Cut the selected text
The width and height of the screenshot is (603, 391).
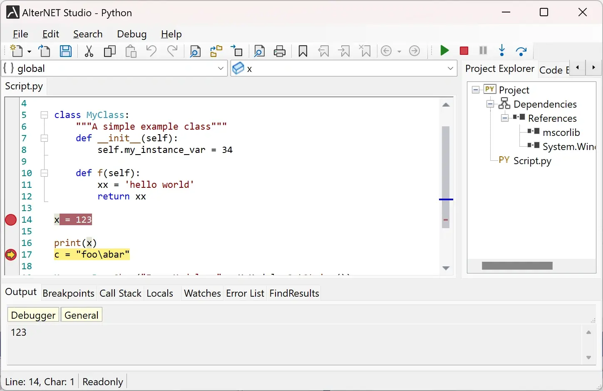pos(89,51)
